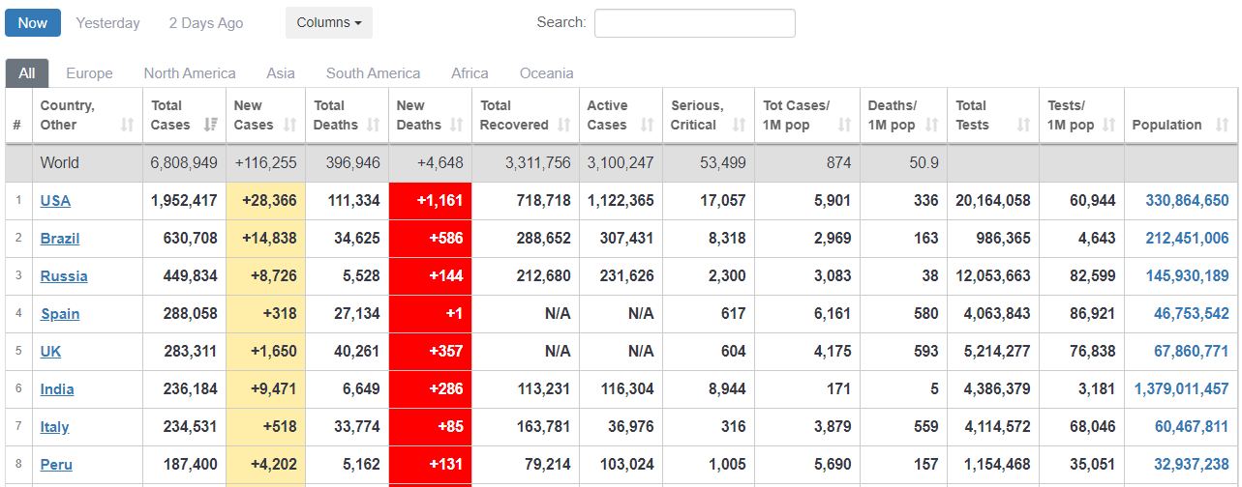Viewport: 1242px width, 487px height.
Task: Open India's population link 1,379,011,457
Action: [1181, 389]
